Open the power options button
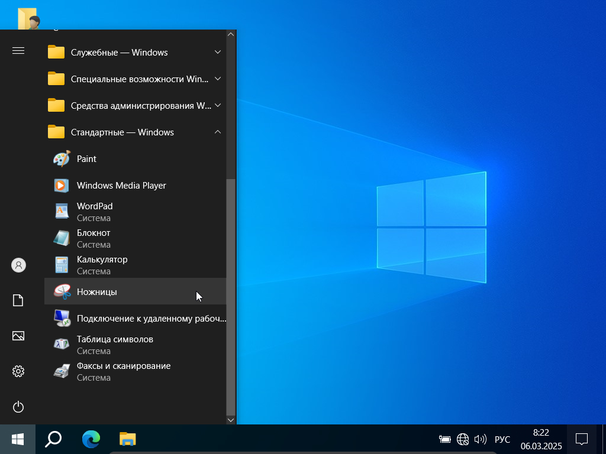Image resolution: width=606 pixels, height=454 pixels. point(18,407)
